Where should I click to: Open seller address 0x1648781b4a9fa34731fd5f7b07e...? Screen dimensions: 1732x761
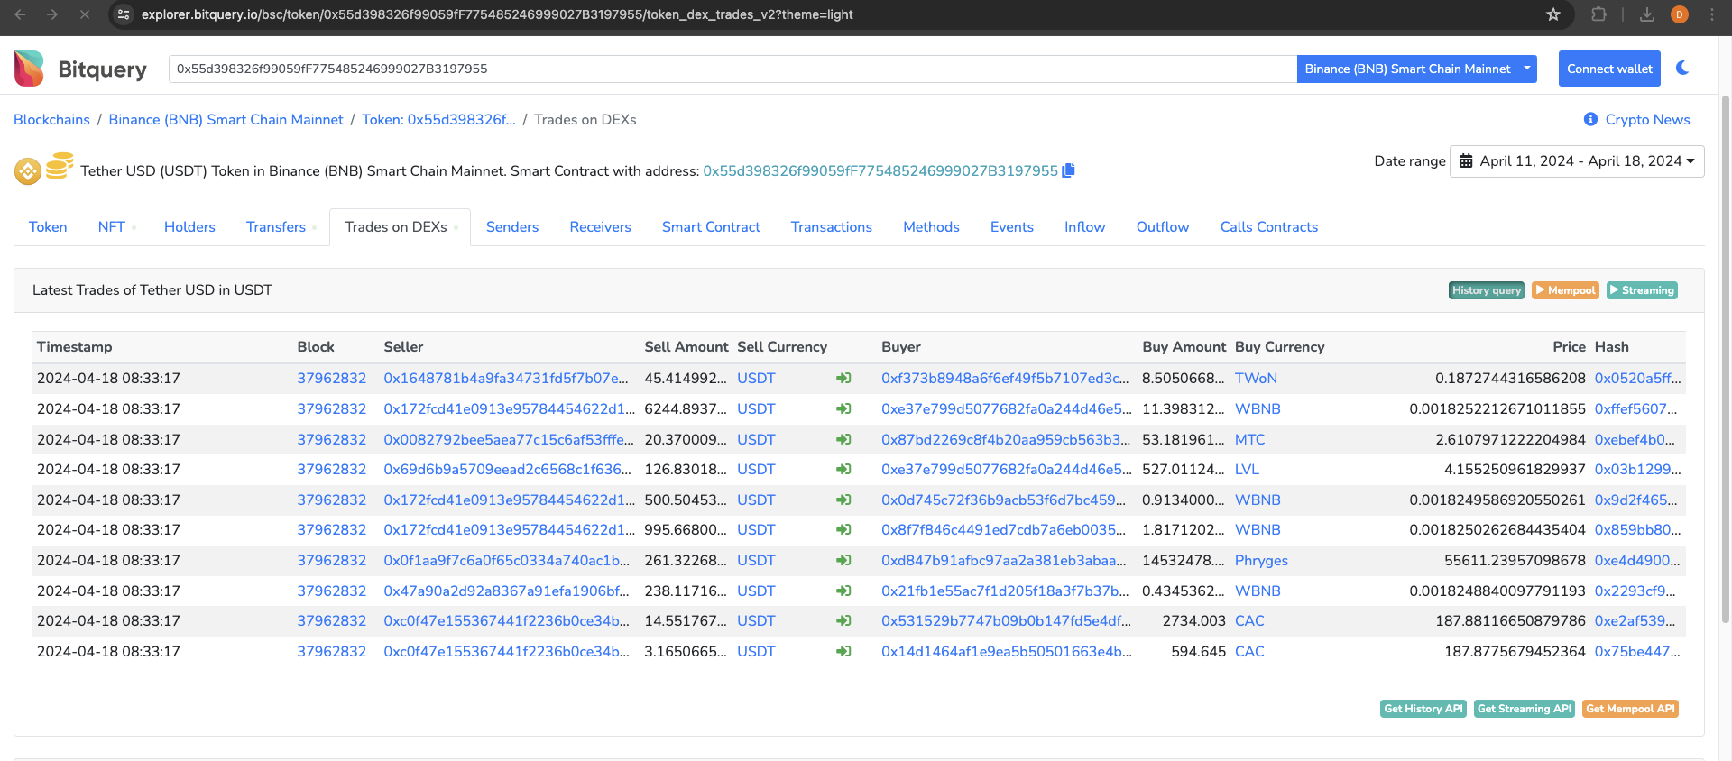pos(506,378)
